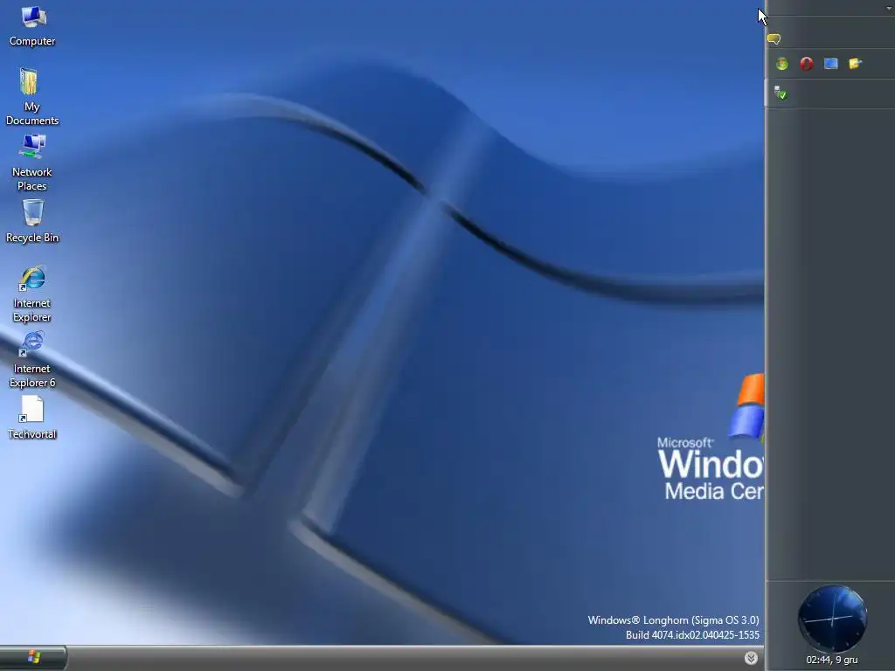Viewport: 895px width, 671px height.
Task: Open the Computer desktop icon
Action: click(32, 25)
